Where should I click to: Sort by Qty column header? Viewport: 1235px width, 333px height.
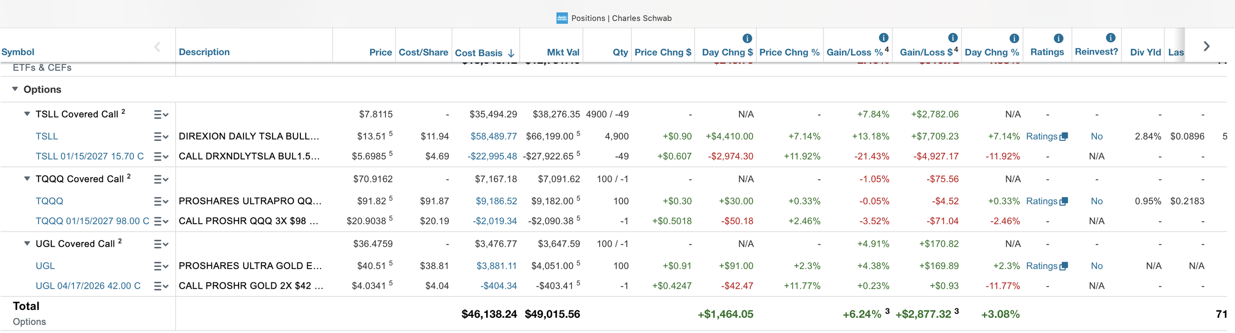coord(620,52)
